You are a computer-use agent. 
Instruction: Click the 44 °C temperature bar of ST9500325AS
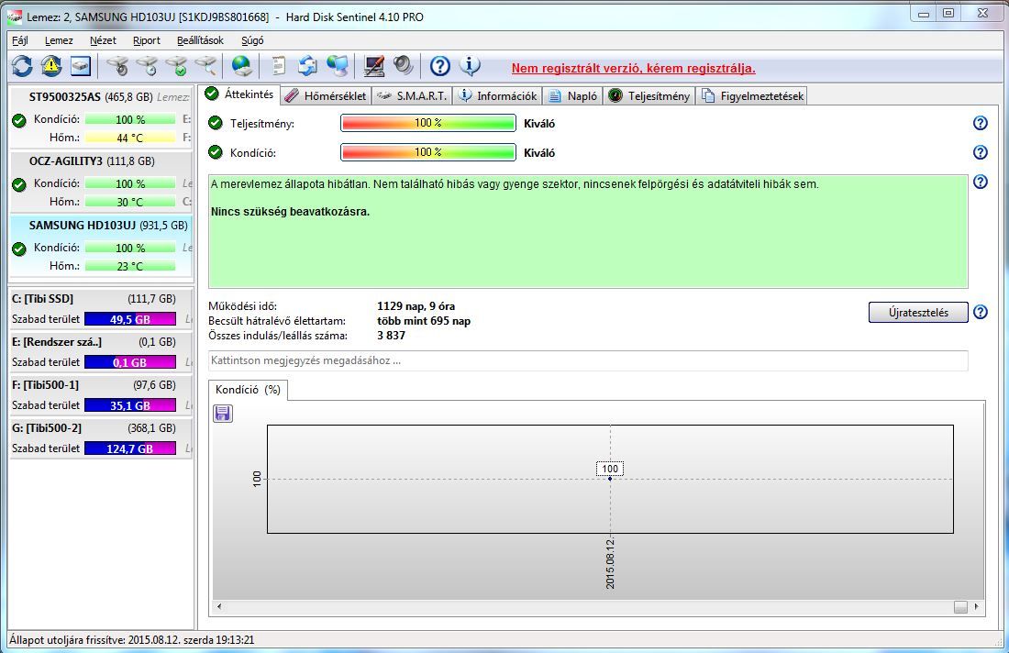point(130,138)
